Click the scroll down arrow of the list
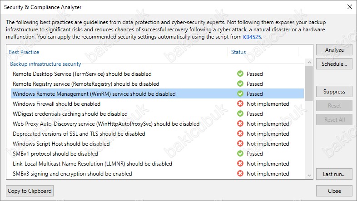 coord(309,175)
